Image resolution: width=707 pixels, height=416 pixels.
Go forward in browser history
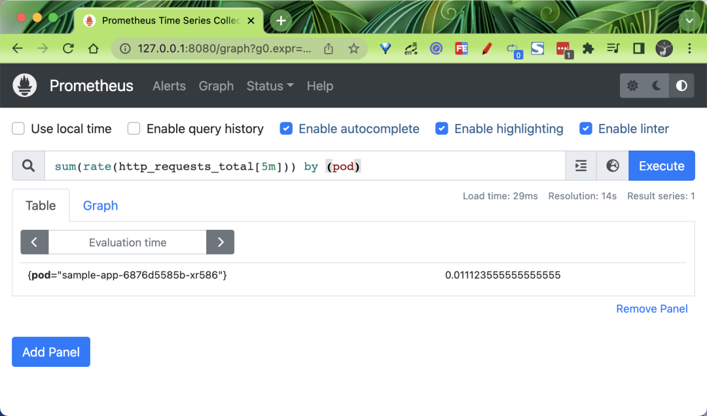point(43,48)
